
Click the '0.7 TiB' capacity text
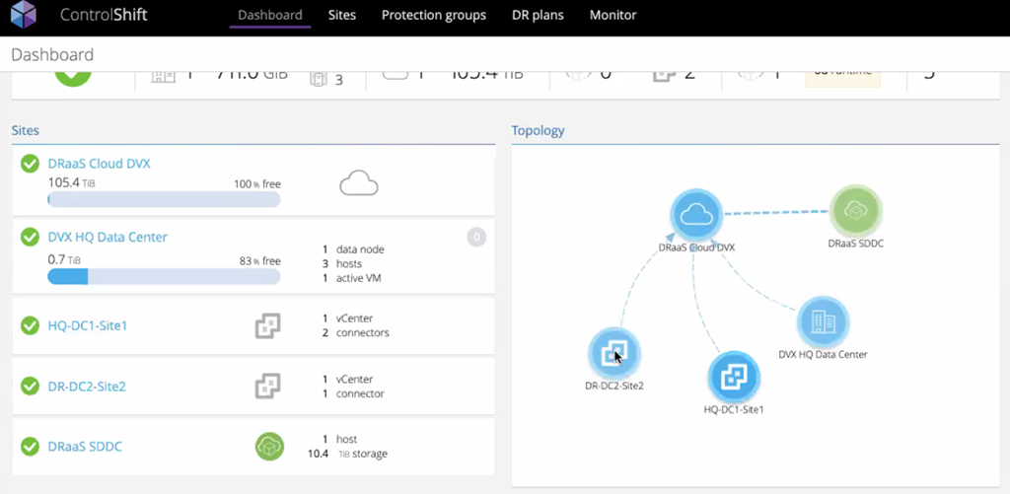(x=64, y=259)
